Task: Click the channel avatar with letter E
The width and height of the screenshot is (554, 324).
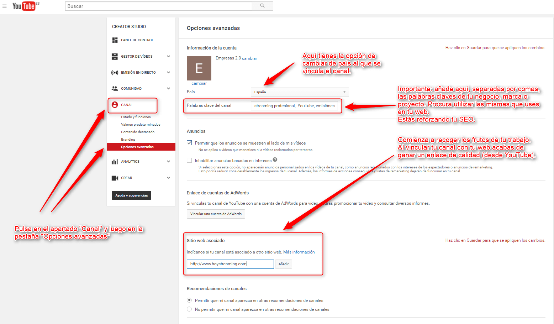Action: click(x=199, y=68)
